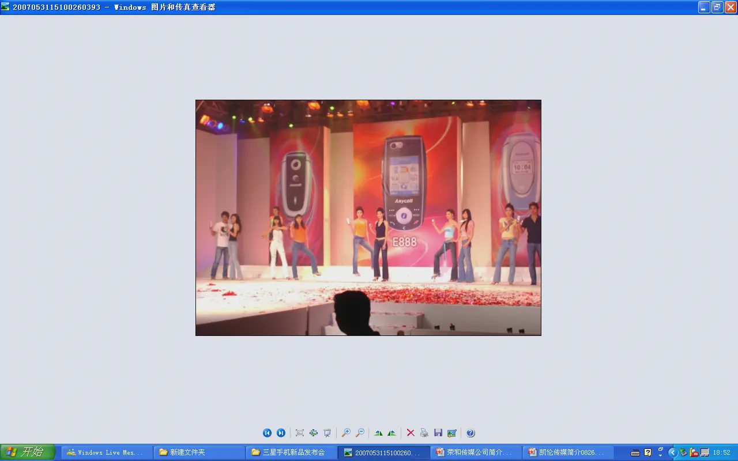Screen dimensions: 738x461
Task: Open the image for editing
Action: [452, 433]
